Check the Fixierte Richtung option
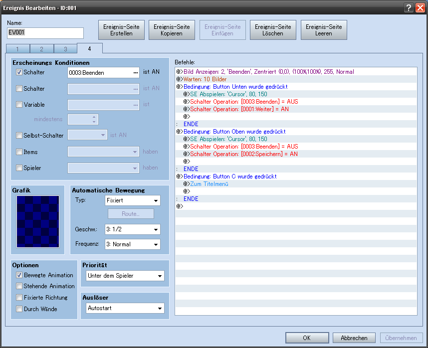The image size is (428, 348). (x=19, y=298)
